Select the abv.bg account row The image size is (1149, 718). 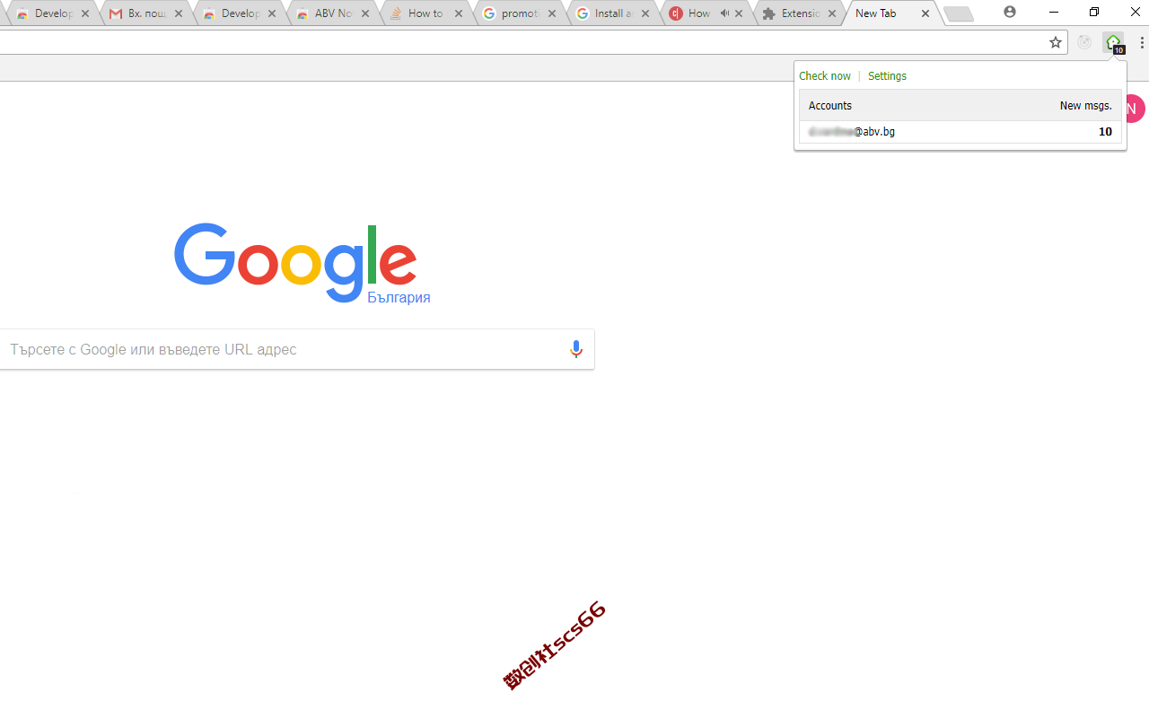click(x=960, y=132)
